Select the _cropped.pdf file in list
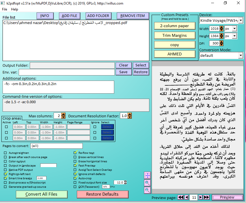The image size is (246, 203). pyautogui.click(x=65, y=23)
